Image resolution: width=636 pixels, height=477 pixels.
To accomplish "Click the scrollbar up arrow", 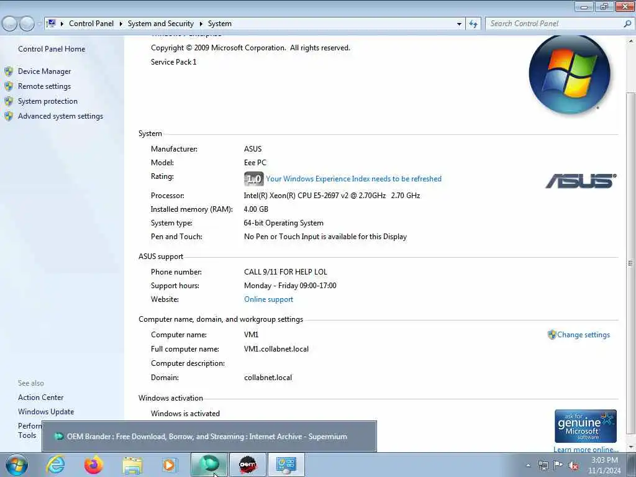I will click(x=631, y=41).
